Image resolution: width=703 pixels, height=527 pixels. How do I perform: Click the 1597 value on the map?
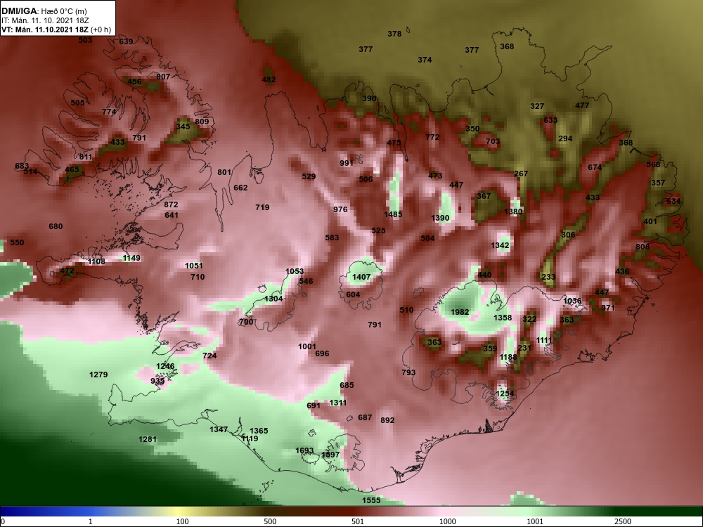(330, 455)
